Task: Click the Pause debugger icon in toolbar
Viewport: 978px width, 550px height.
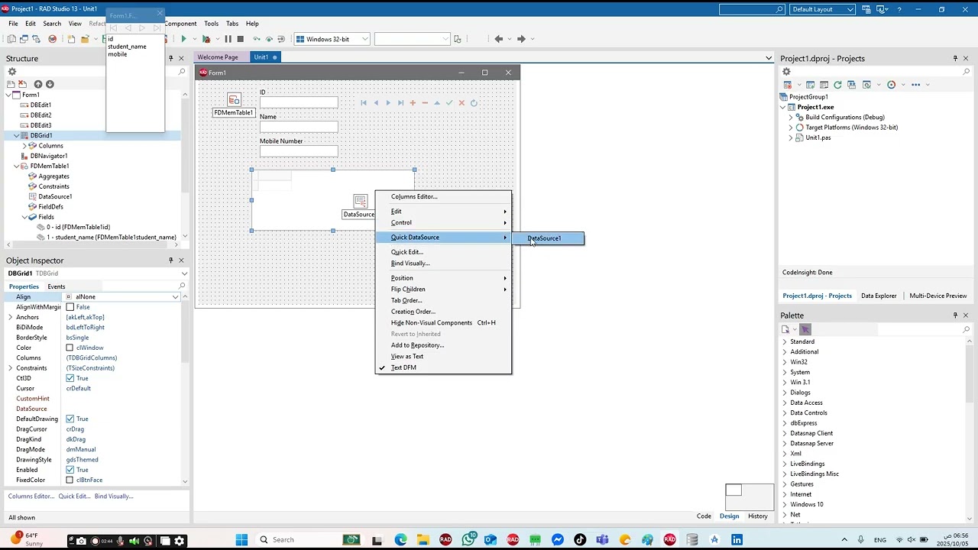Action: pos(228,39)
